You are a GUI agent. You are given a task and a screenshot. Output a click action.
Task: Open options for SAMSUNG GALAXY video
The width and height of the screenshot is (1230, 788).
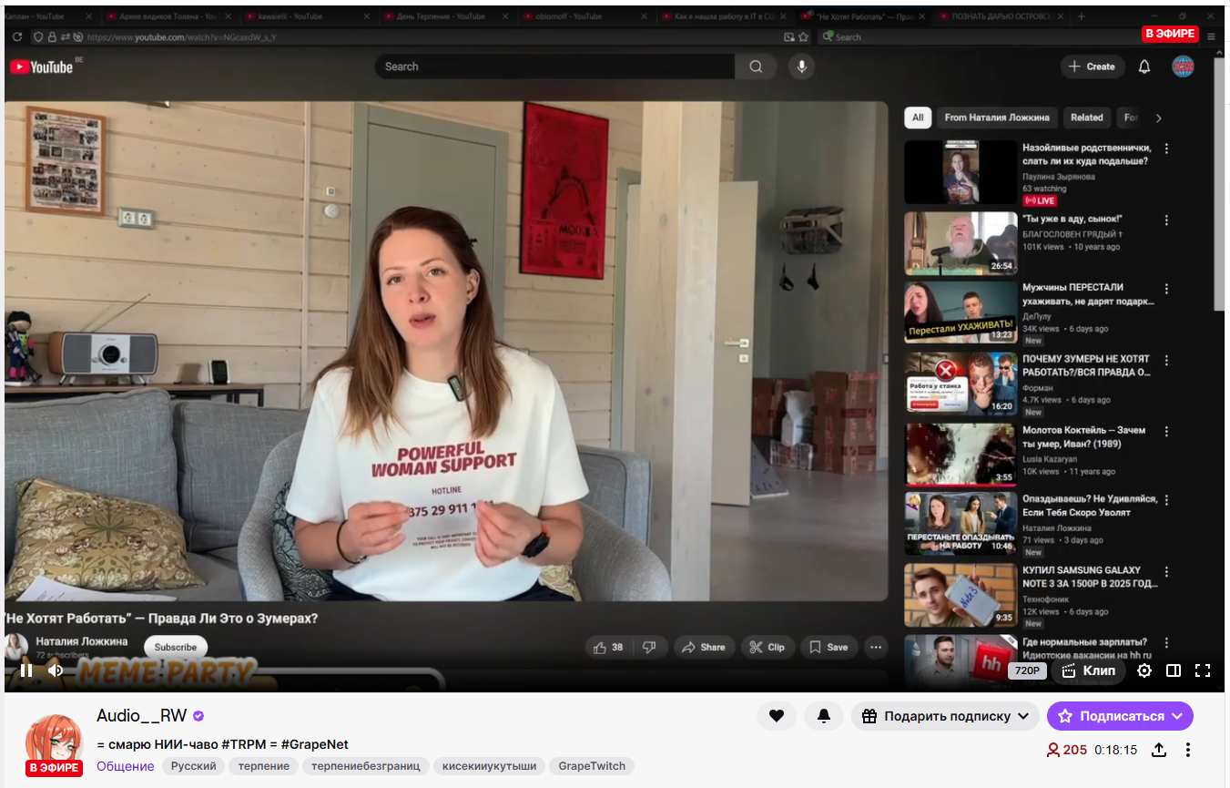[x=1166, y=572]
